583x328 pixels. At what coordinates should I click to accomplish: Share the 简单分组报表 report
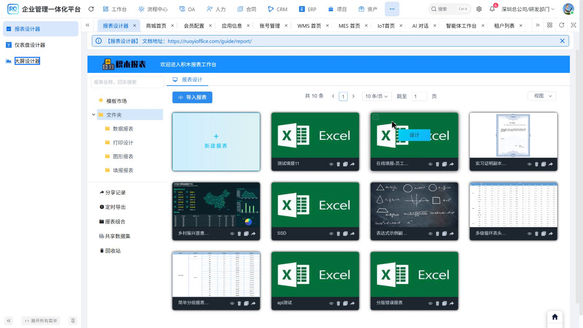pyautogui.click(x=253, y=303)
